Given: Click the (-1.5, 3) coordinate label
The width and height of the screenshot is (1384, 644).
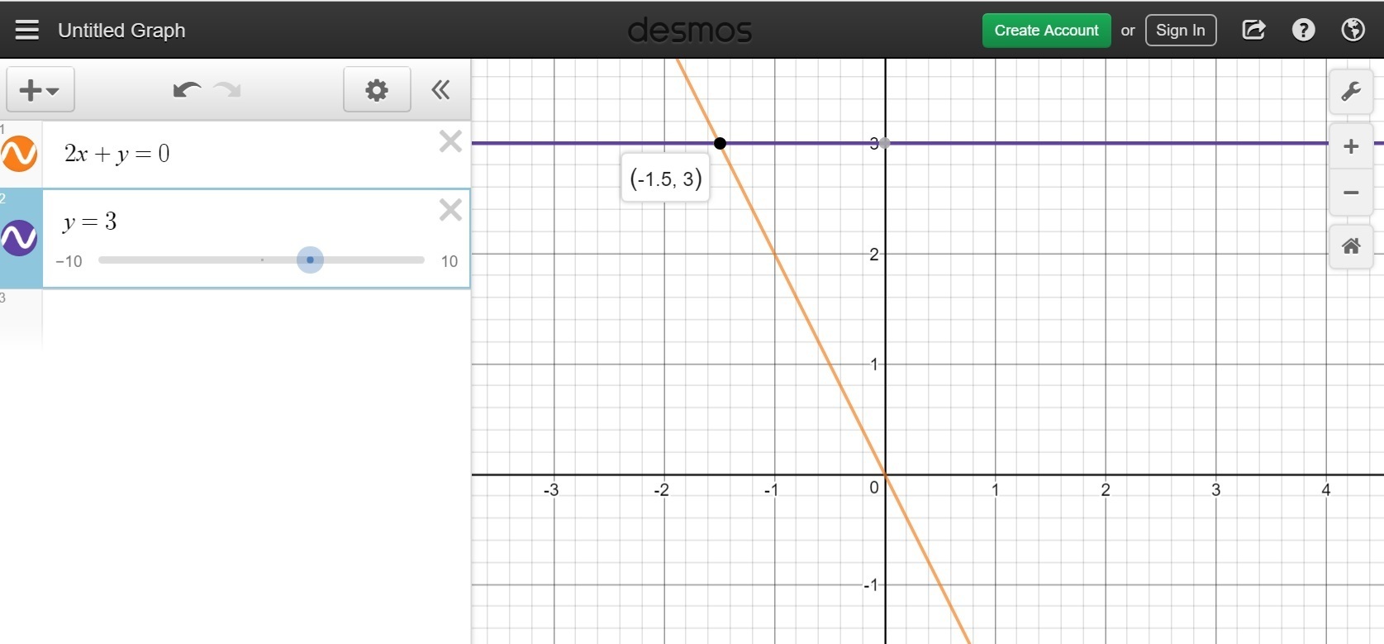Looking at the screenshot, I should [x=665, y=179].
